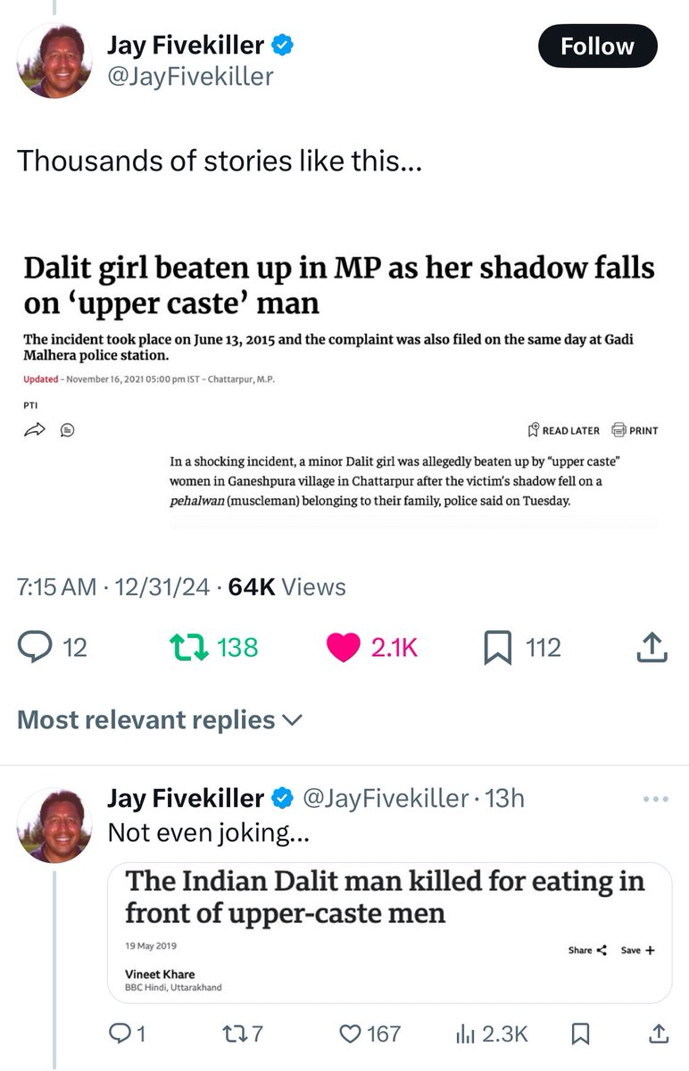This screenshot has width=689, height=1071.
Task: Open the three-dot menu on reply tweet
Action: pos(655,799)
